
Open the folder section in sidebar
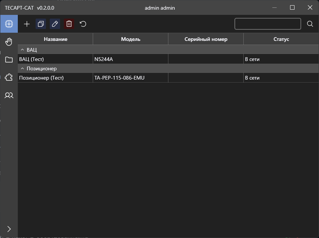(9, 59)
